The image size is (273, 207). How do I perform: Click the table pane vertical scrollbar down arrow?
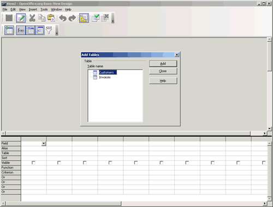270,129
